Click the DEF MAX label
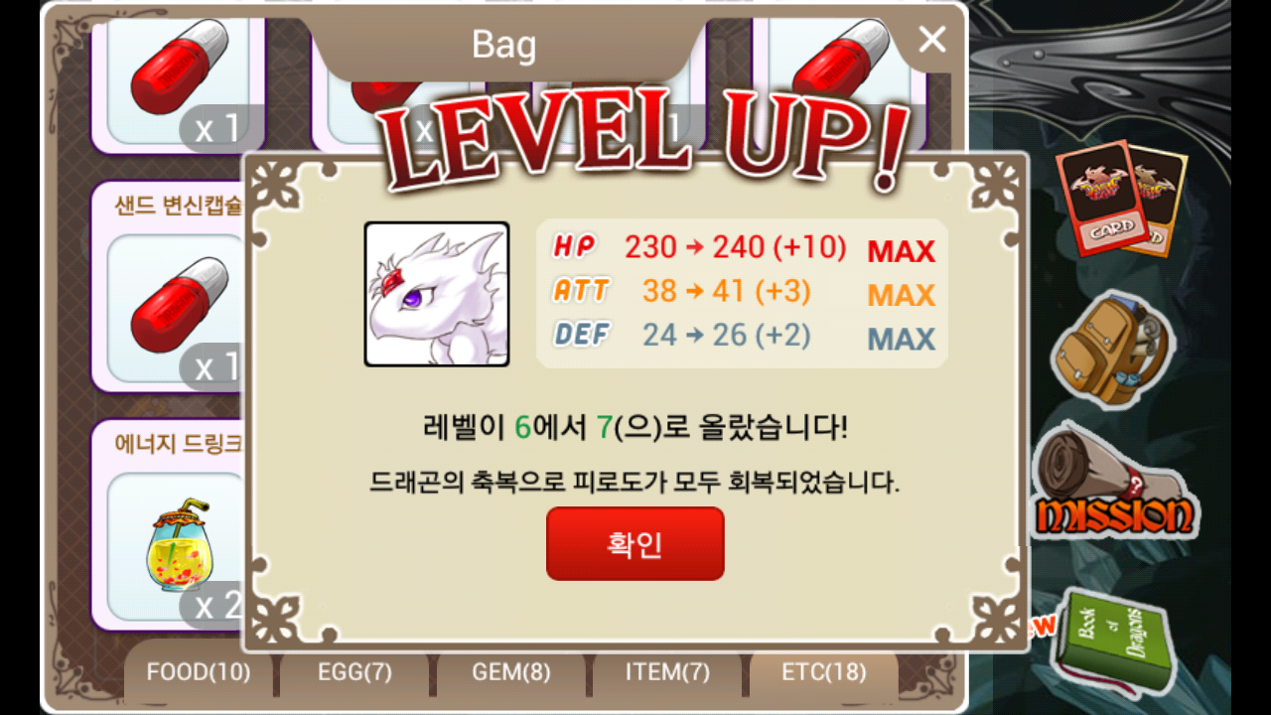The width and height of the screenshot is (1271, 715). [901, 339]
